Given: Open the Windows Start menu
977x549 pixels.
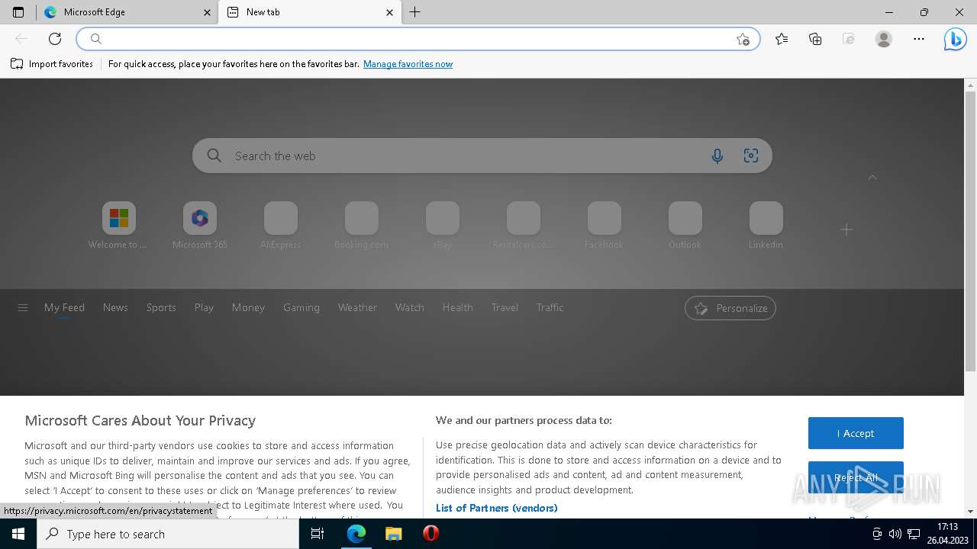Looking at the screenshot, I should pyautogui.click(x=18, y=534).
